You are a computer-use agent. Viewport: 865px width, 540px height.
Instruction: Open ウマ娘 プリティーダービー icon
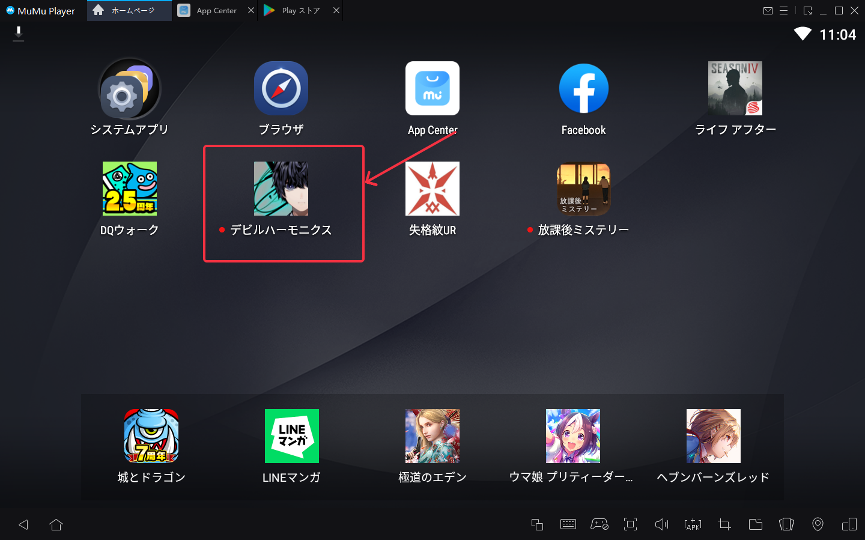click(x=573, y=436)
